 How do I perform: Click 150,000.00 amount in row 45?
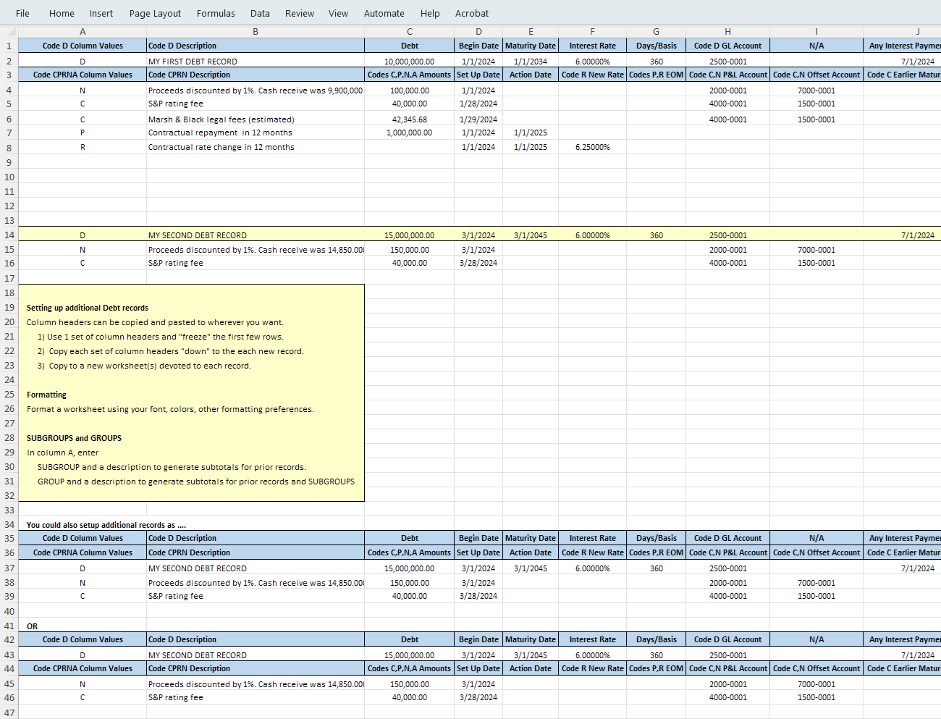point(410,684)
